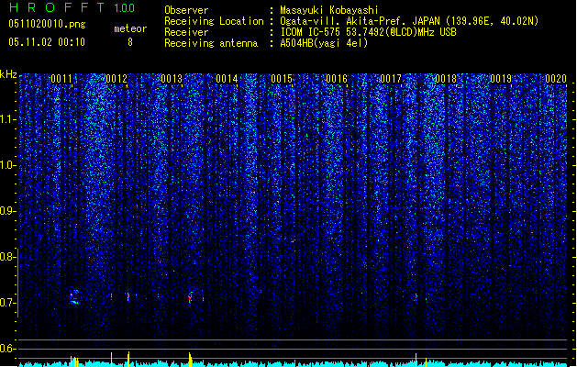Select receiver text ICOM IC-575 53.7492 MHz USB
The height and width of the screenshot is (367, 577).
369,32
